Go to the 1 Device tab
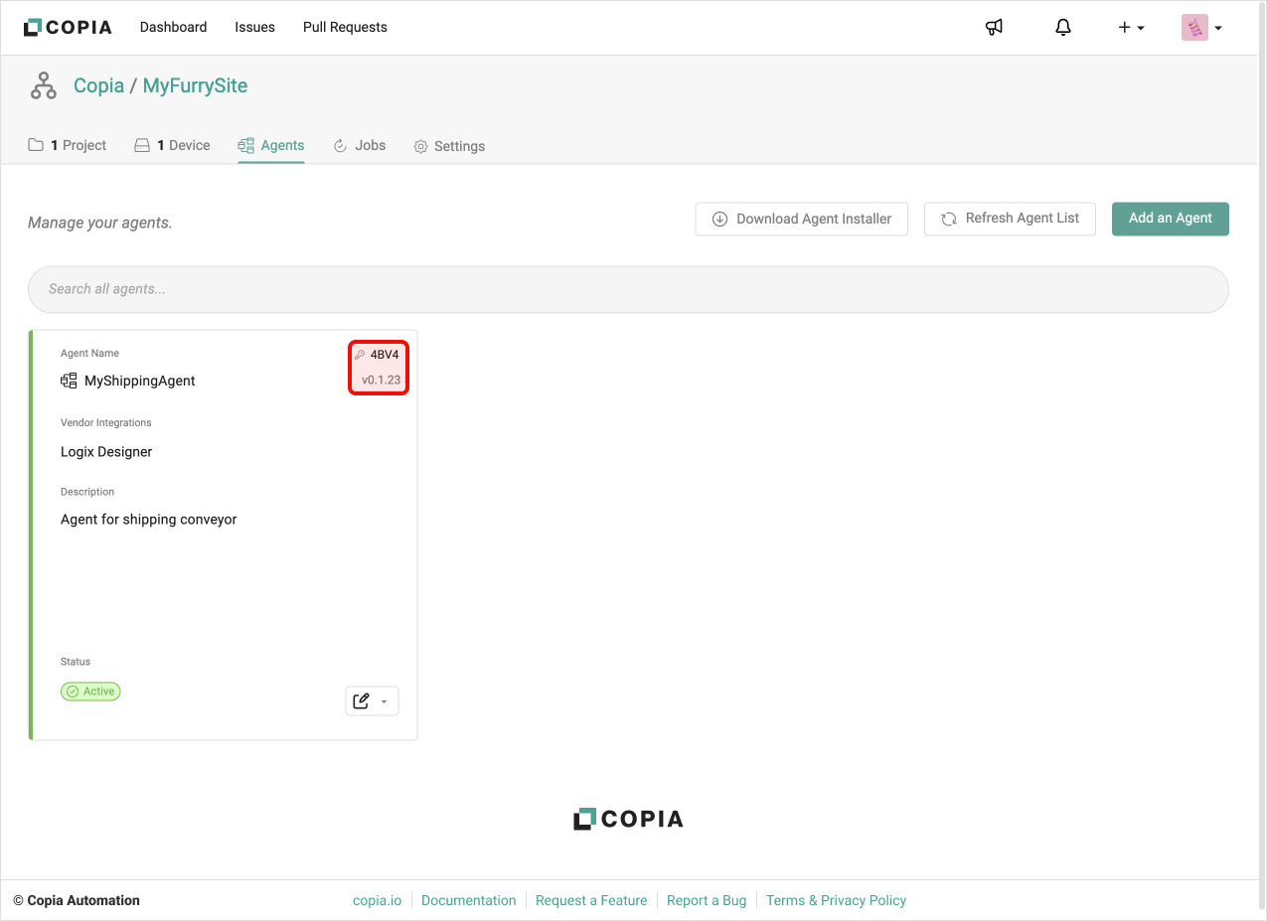 [172, 145]
